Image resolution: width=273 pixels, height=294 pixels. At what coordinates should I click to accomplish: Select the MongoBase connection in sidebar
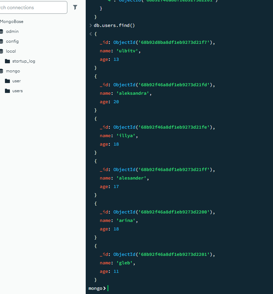12,22
